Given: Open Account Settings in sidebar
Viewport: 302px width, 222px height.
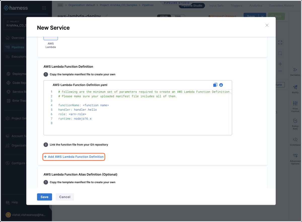Looking at the screenshot, I should pos(16,136).
